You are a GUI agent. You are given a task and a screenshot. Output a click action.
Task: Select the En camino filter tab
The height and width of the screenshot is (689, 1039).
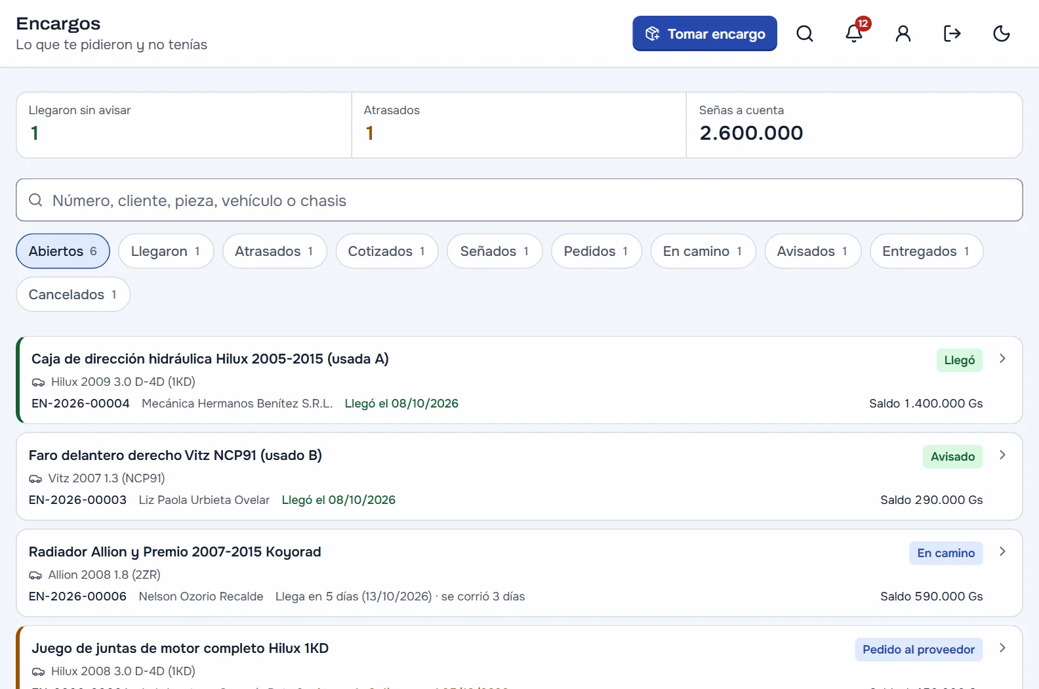click(703, 251)
